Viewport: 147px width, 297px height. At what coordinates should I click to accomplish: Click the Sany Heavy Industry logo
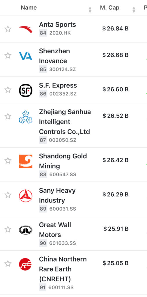point(26,196)
